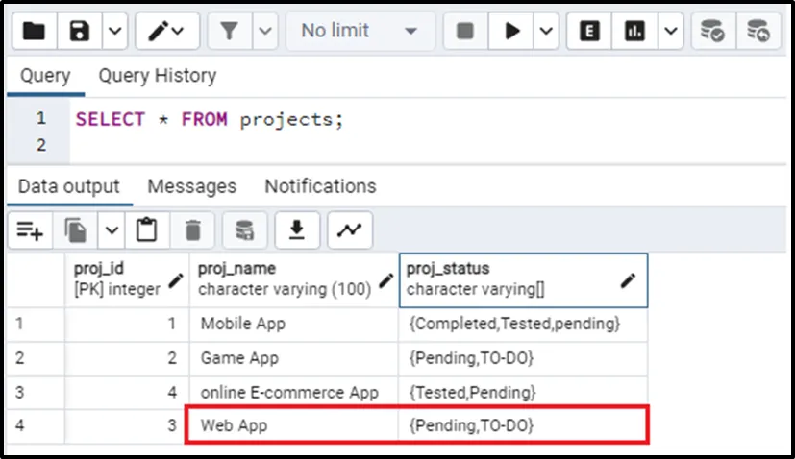Switch to the Query History tab
Screen dimensions: 795x459
point(157,75)
